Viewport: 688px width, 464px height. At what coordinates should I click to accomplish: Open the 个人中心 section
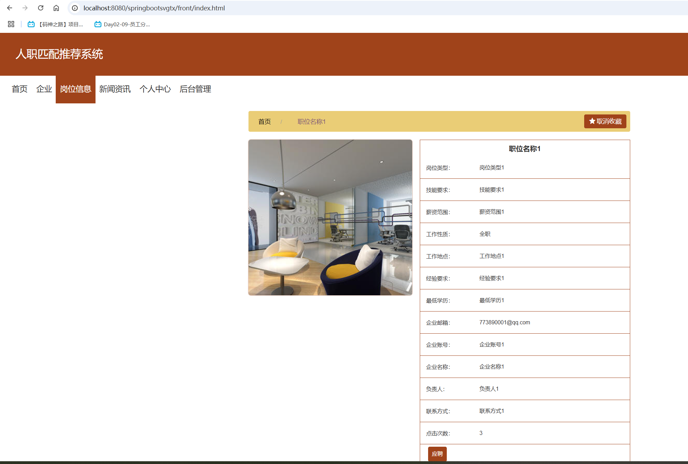coord(155,89)
